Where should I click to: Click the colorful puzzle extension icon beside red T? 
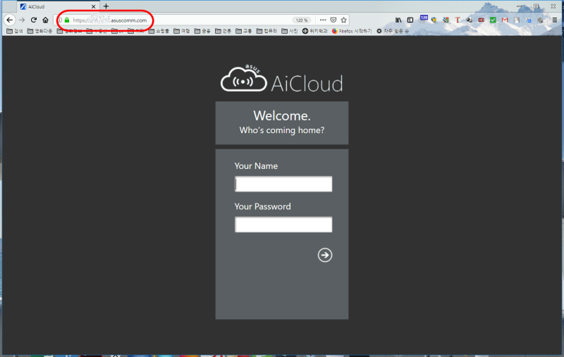pos(446,20)
